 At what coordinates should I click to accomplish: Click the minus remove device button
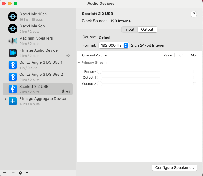pos(13,173)
